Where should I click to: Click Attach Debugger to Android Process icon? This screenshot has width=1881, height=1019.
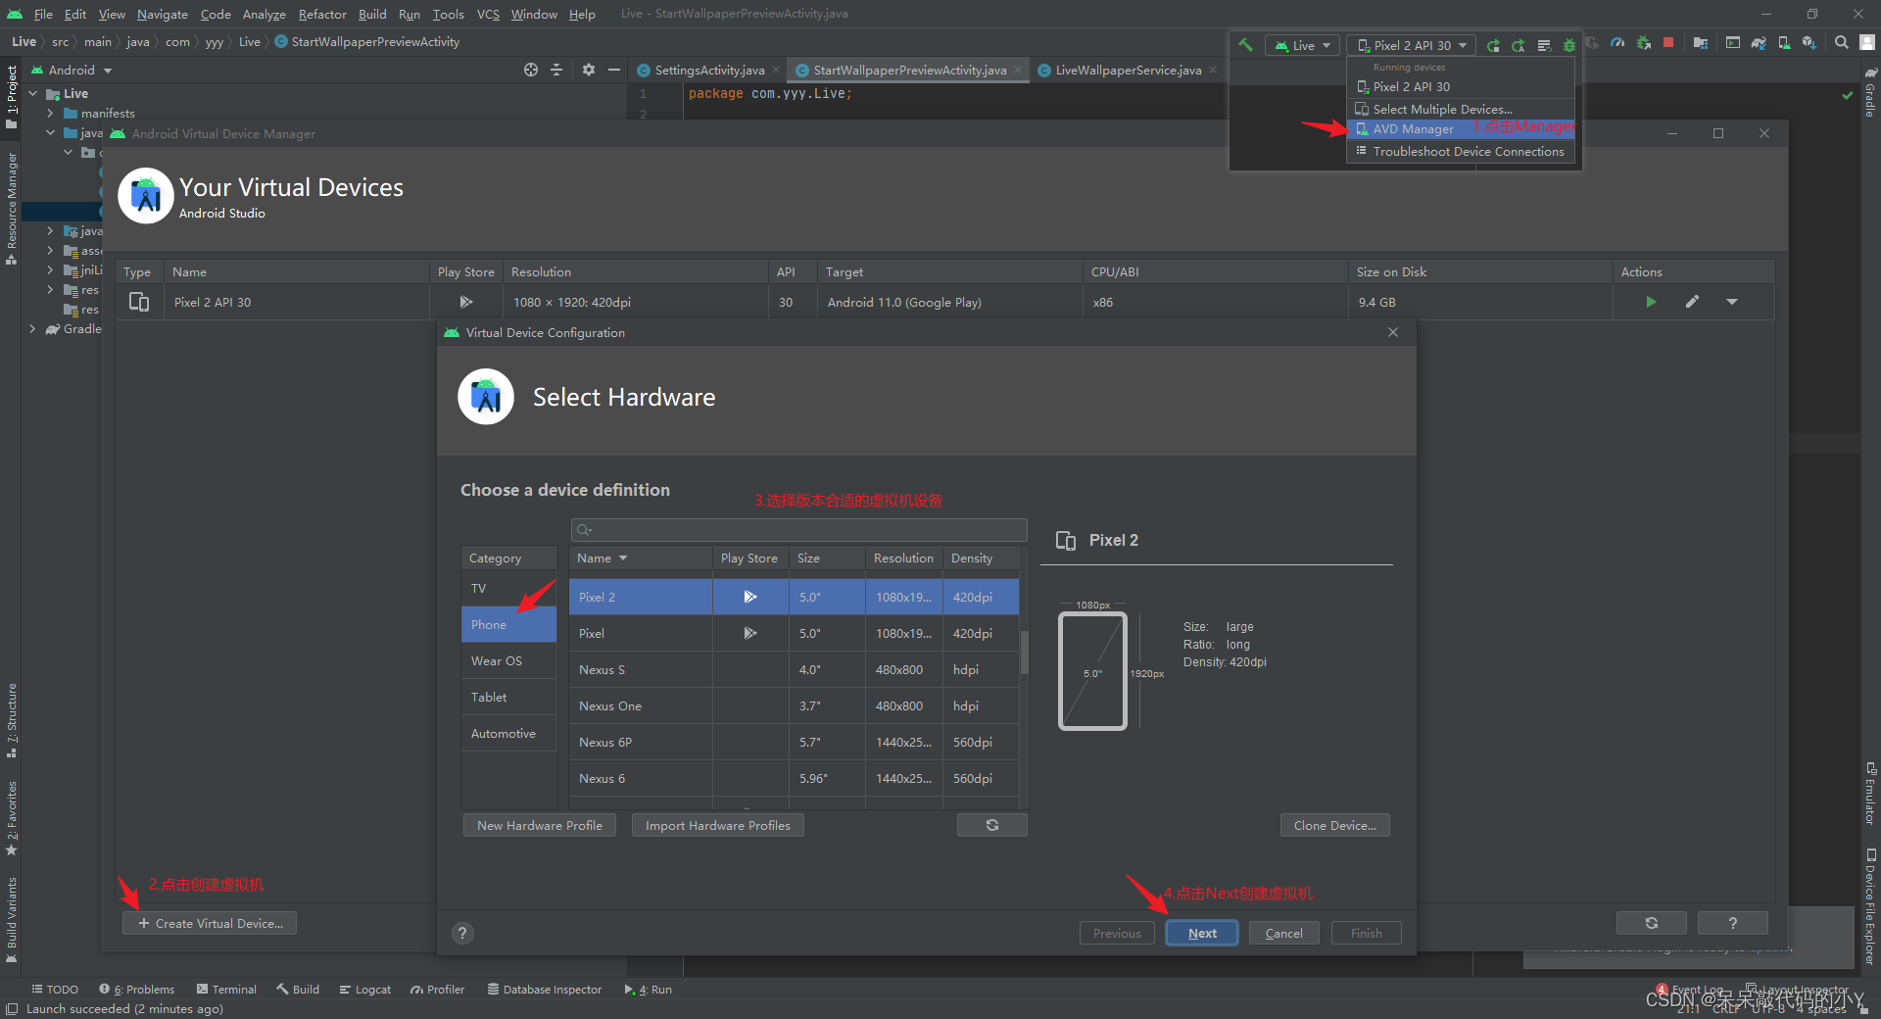point(1644,43)
